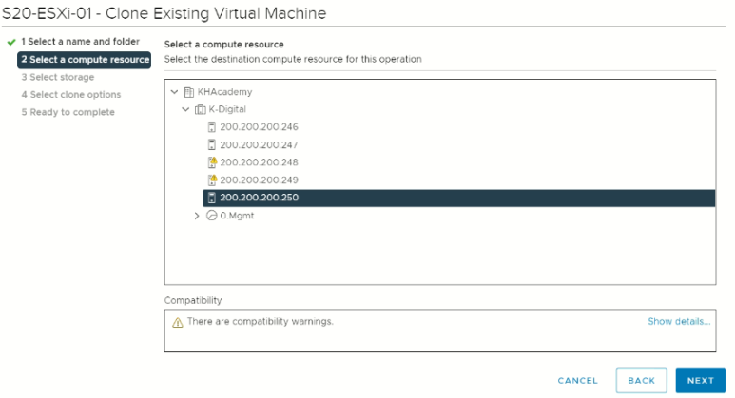Click the wizard title 'S20-ESXi-01 - Clone Existing Virtual Machine'
Screen dimensions: 735x398
coord(164,13)
